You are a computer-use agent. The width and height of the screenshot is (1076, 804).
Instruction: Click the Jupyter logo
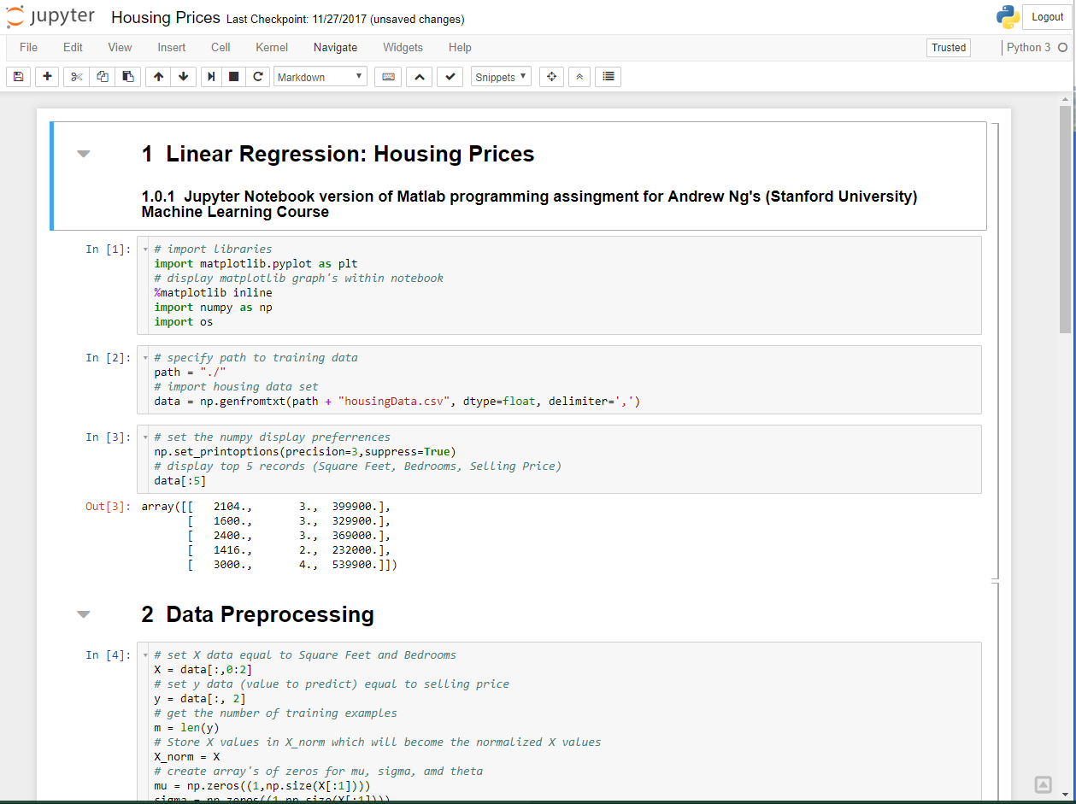[52, 18]
